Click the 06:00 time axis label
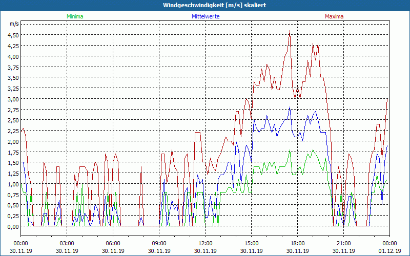The image size is (410, 256). 113,244
